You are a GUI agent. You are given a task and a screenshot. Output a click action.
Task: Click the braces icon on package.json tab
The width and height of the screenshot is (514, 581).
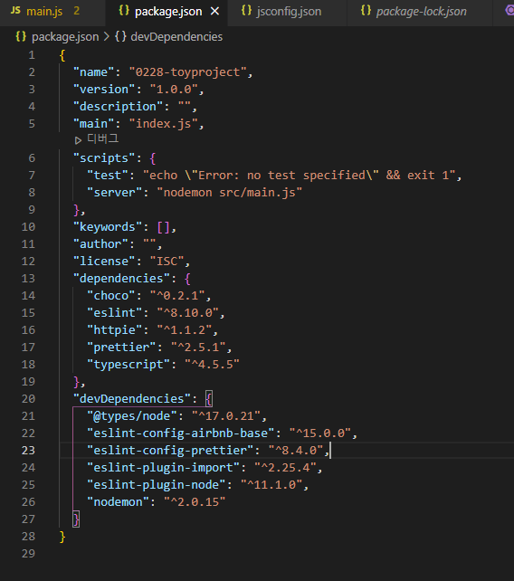[x=124, y=11]
